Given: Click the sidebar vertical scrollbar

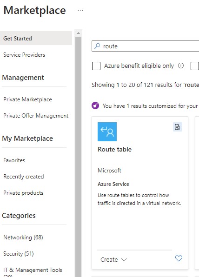Looking at the screenshot, I should coord(78,155).
